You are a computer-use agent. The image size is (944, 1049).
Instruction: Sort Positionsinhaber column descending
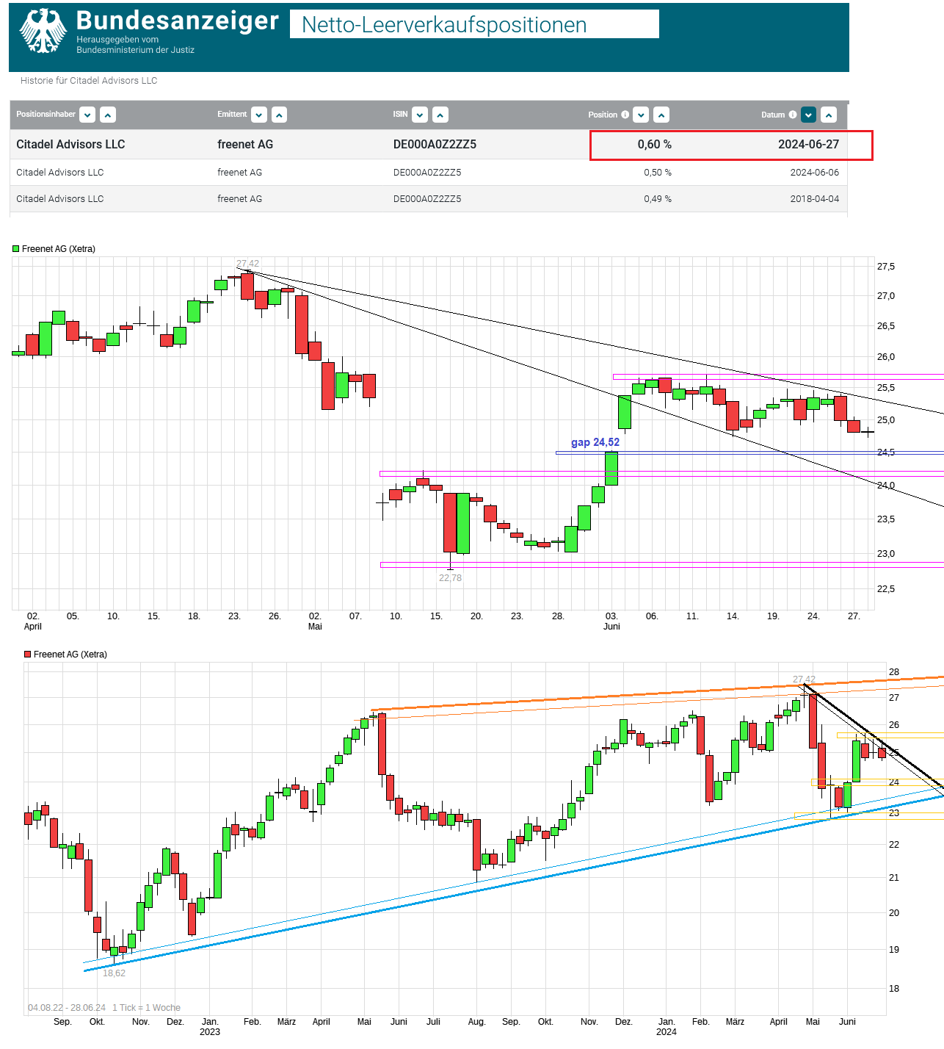pyautogui.click(x=87, y=115)
